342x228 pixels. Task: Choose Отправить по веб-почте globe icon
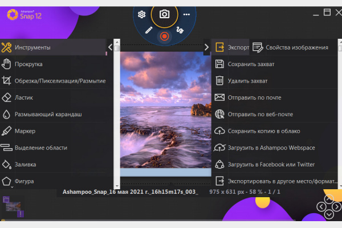(x=219, y=114)
